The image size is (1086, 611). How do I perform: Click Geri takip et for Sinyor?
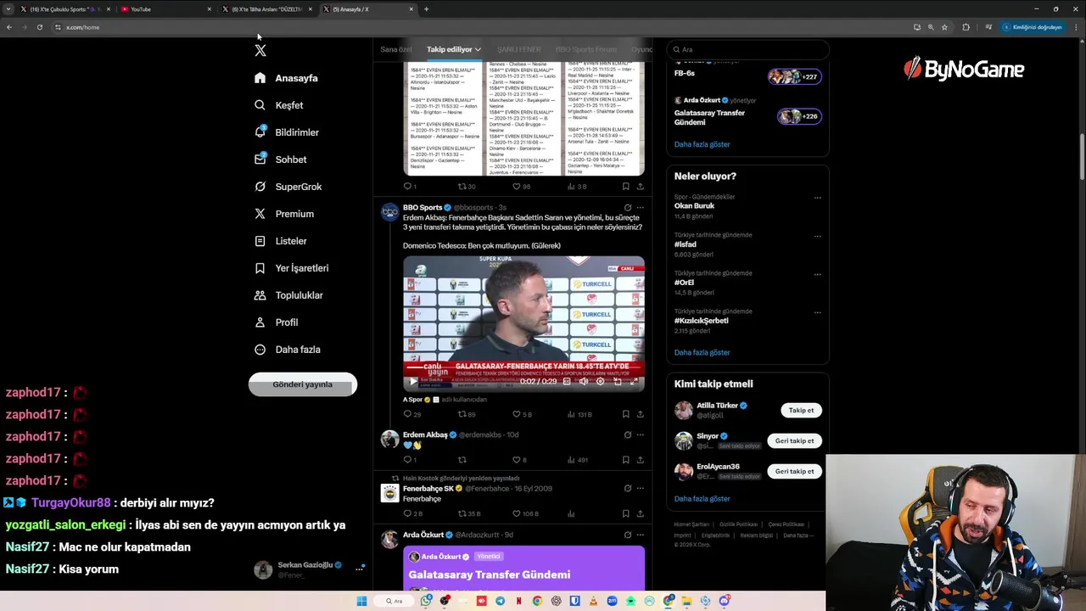pos(794,440)
